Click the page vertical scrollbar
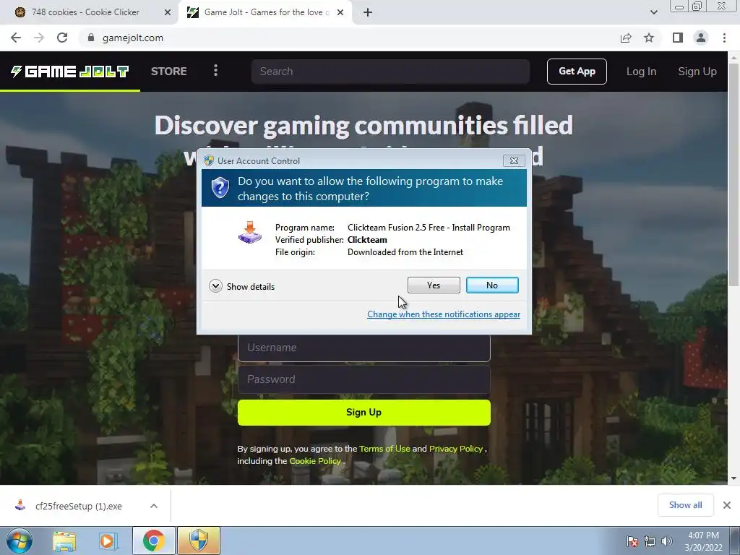The width and height of the screenshot is (740, 555). tap(733, 175)
